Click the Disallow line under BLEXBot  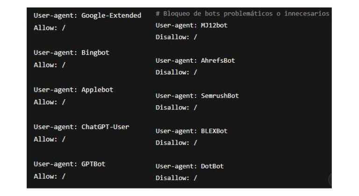coord(176,143)
